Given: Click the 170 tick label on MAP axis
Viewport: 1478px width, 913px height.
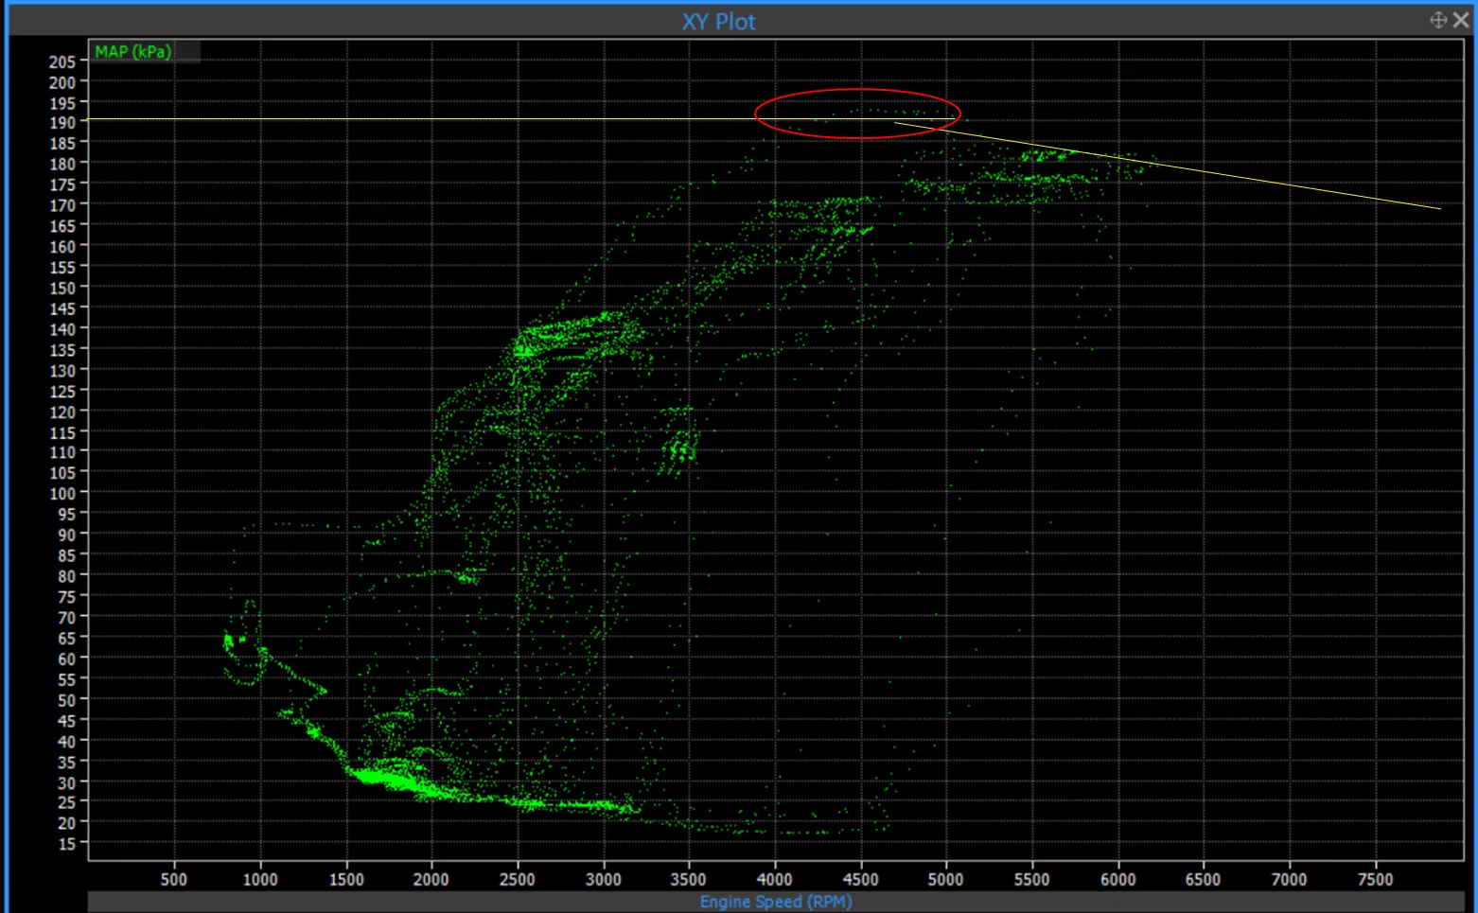Looking at the screenshot, I should (62, 205).
